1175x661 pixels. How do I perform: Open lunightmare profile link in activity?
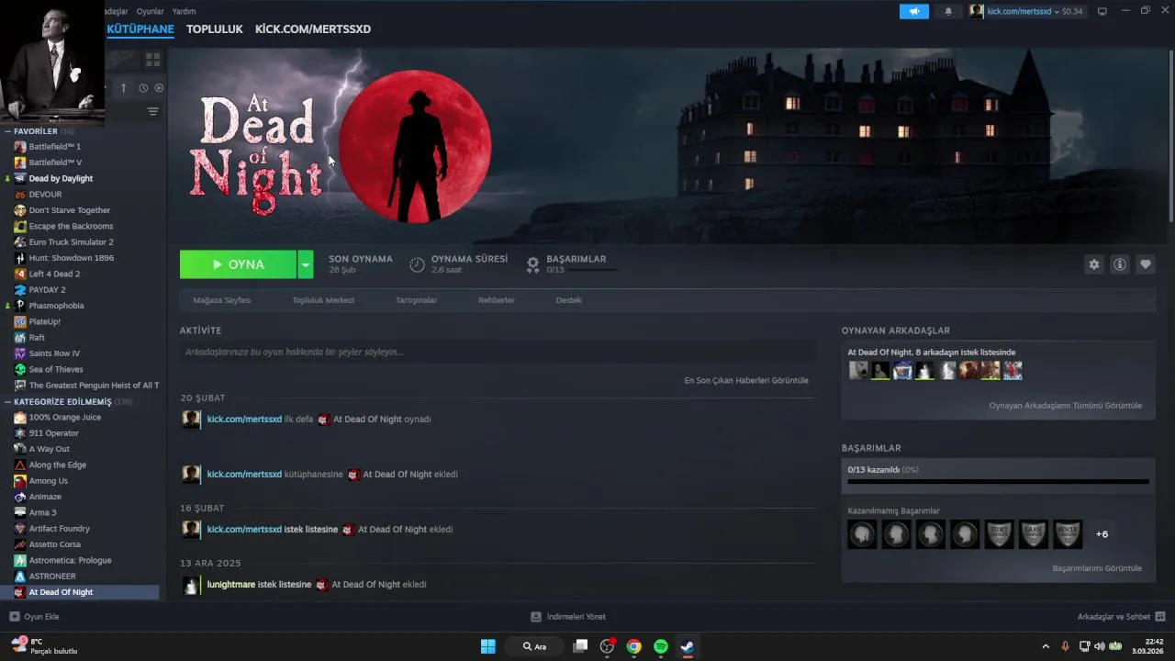(x=231, y=585)
